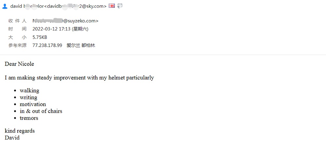Image resolution: width=326 pixels, height=147 pixels.
Task: Click the UK flag icon beside sender
Action: point(112,6)
